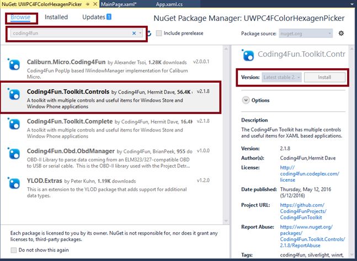Click package list scrollbar down arrow
The width and height of the screenshot is (357, 261).
pyautogui.click(x=226, y=221)
